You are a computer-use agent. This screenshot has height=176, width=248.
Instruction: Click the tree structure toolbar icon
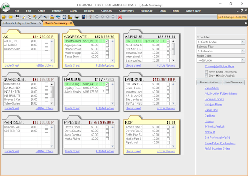pyautogui.click(x=90, y=17)
